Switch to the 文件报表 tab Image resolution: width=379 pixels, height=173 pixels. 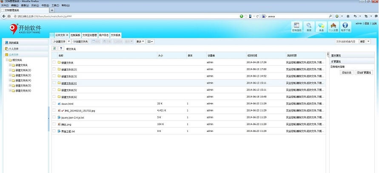click(x=116, y=35)
